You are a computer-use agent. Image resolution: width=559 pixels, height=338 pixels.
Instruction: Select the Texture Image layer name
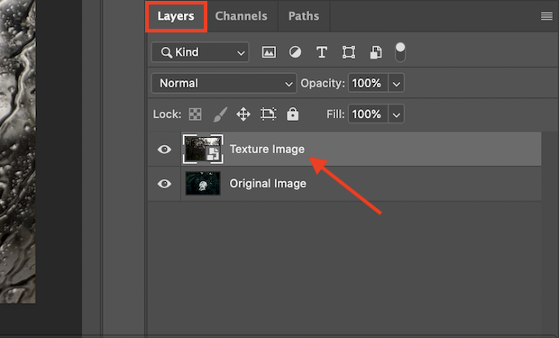pos(267,149)
